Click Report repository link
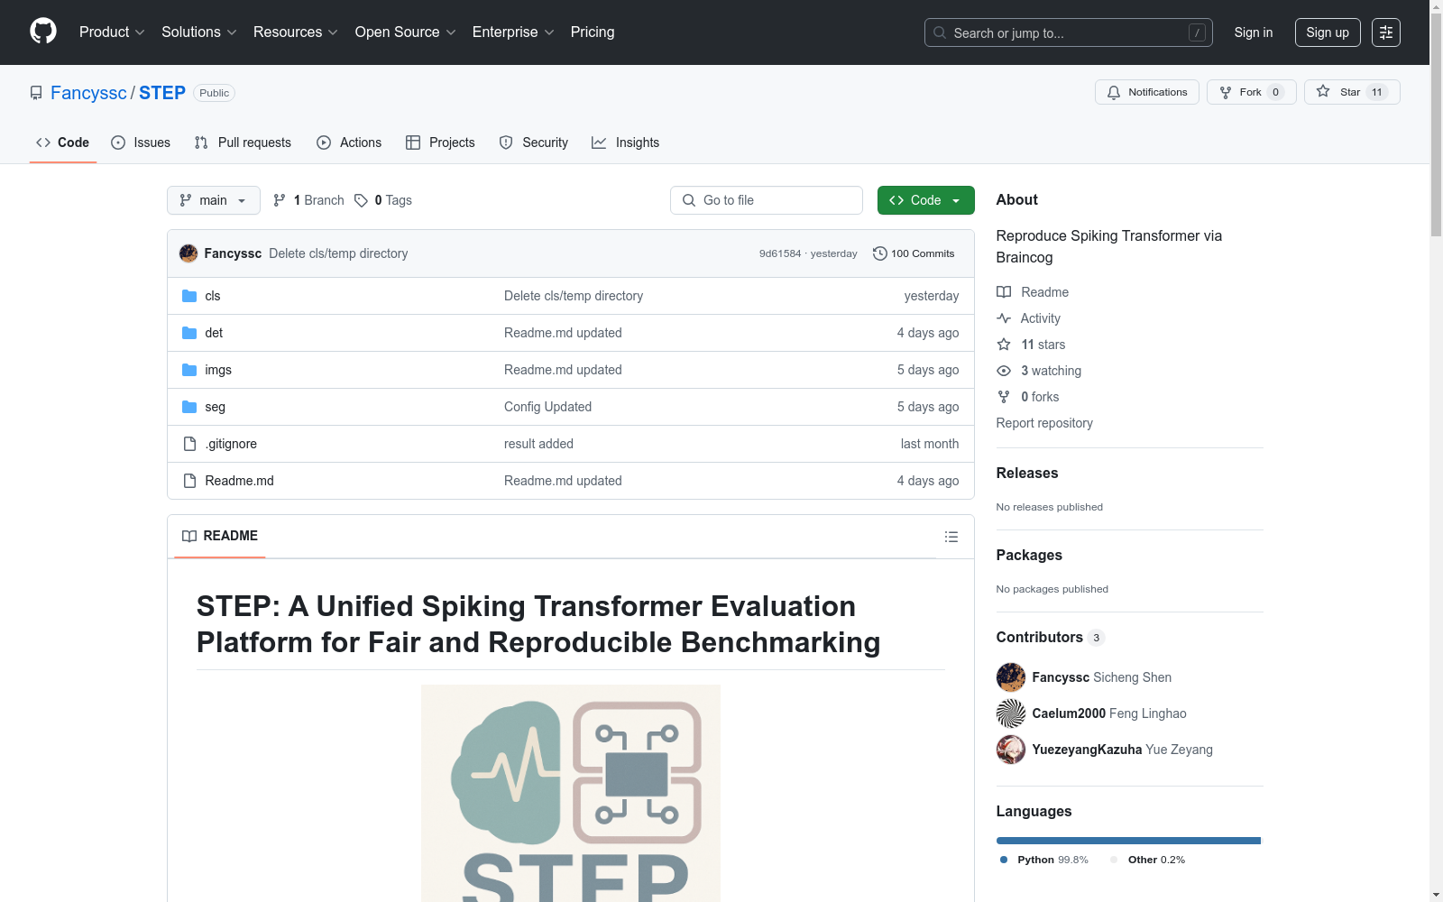The width and height of the screenshot is (1443, 902). [x=1044, y=423]
